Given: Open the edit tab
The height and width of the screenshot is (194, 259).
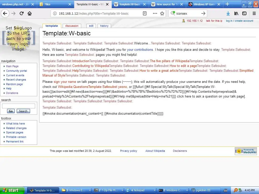Looking at the screenshot, I should coord(91,26).
